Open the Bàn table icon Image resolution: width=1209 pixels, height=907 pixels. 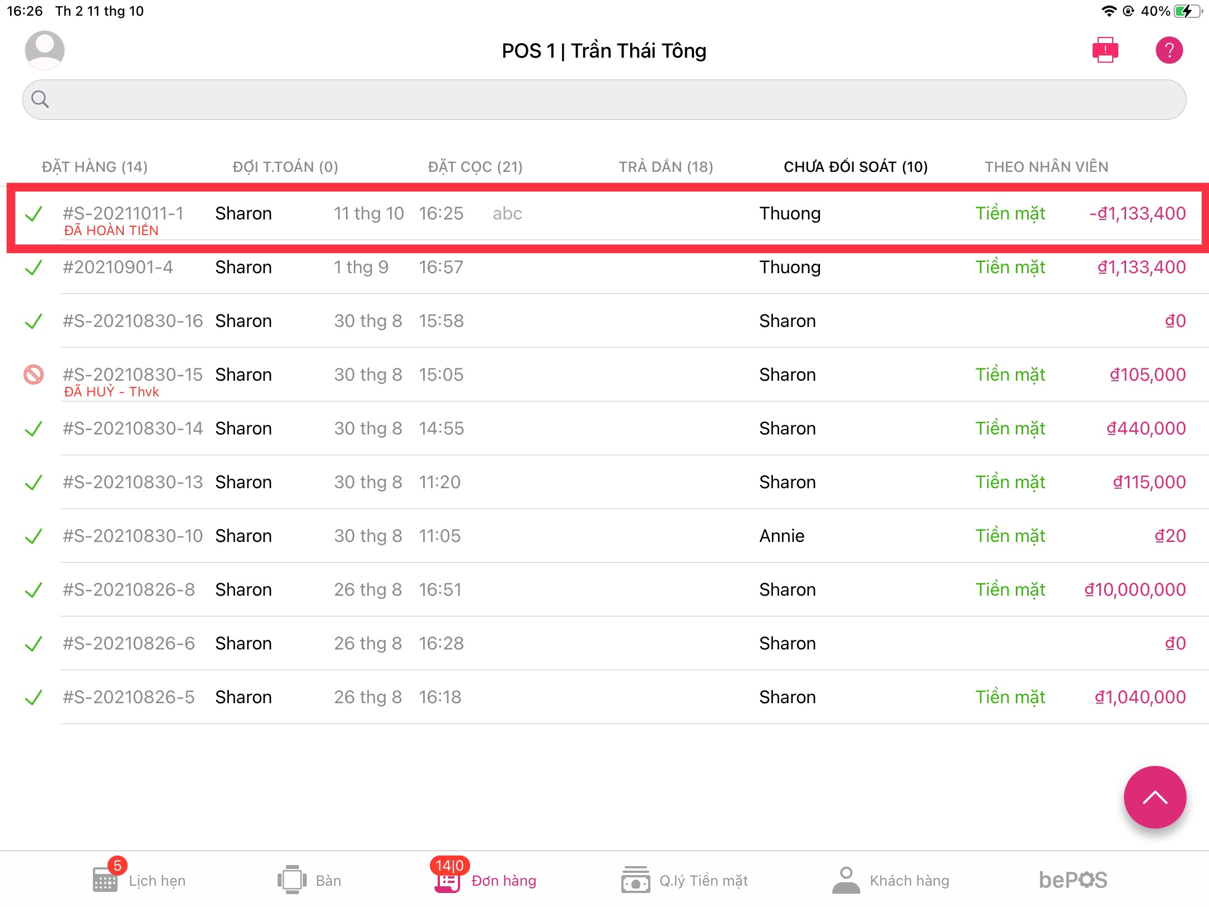(292, 880)
